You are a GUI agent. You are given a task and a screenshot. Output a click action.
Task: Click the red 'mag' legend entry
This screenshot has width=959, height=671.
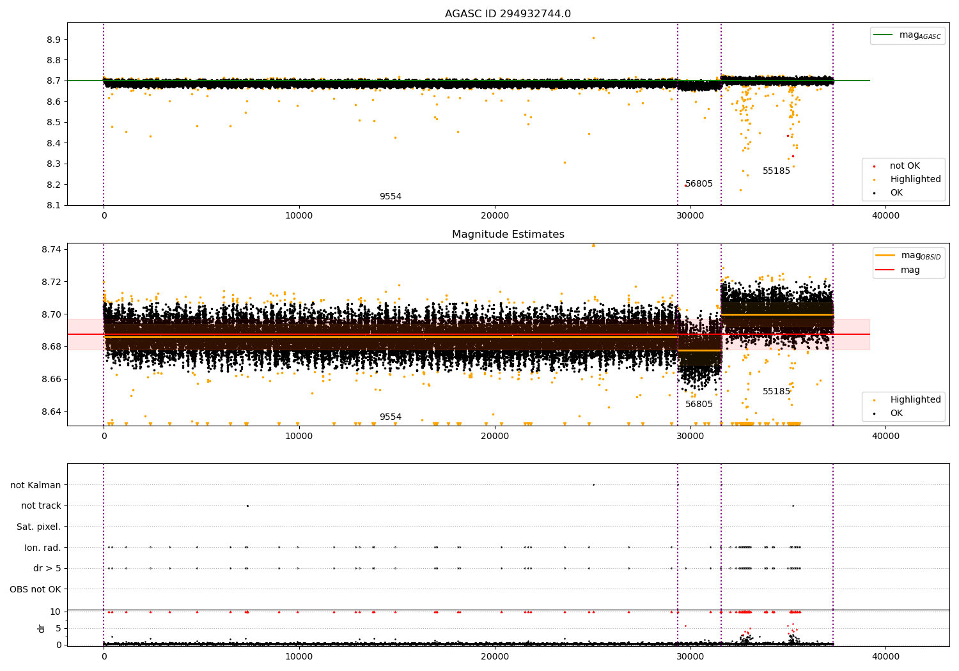point(898,270)
